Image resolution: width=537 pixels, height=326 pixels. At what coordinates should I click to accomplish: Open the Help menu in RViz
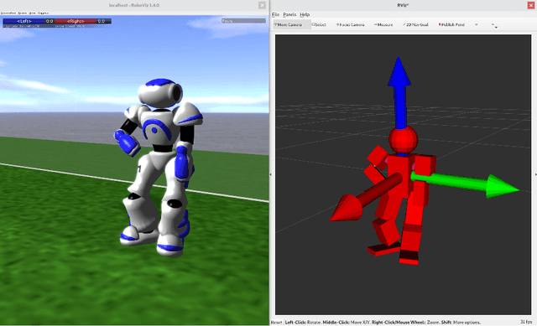point(305,14)
